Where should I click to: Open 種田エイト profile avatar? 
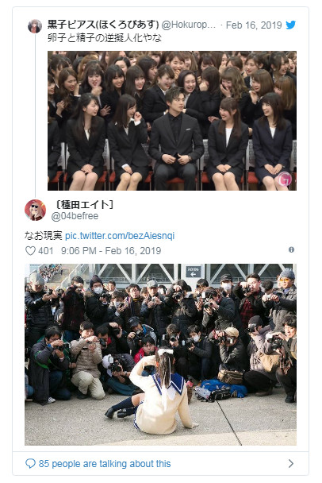pyautogui.click(x=36, y=210)
